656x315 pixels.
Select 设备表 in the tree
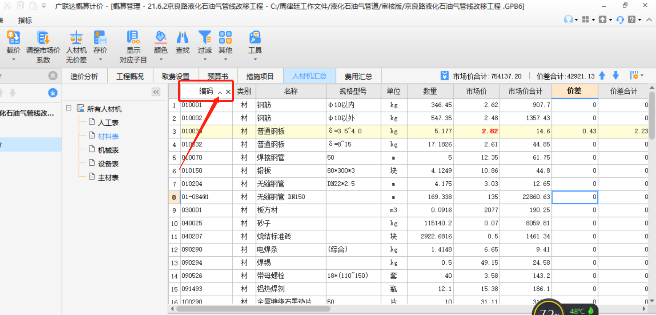coord(108,164)
